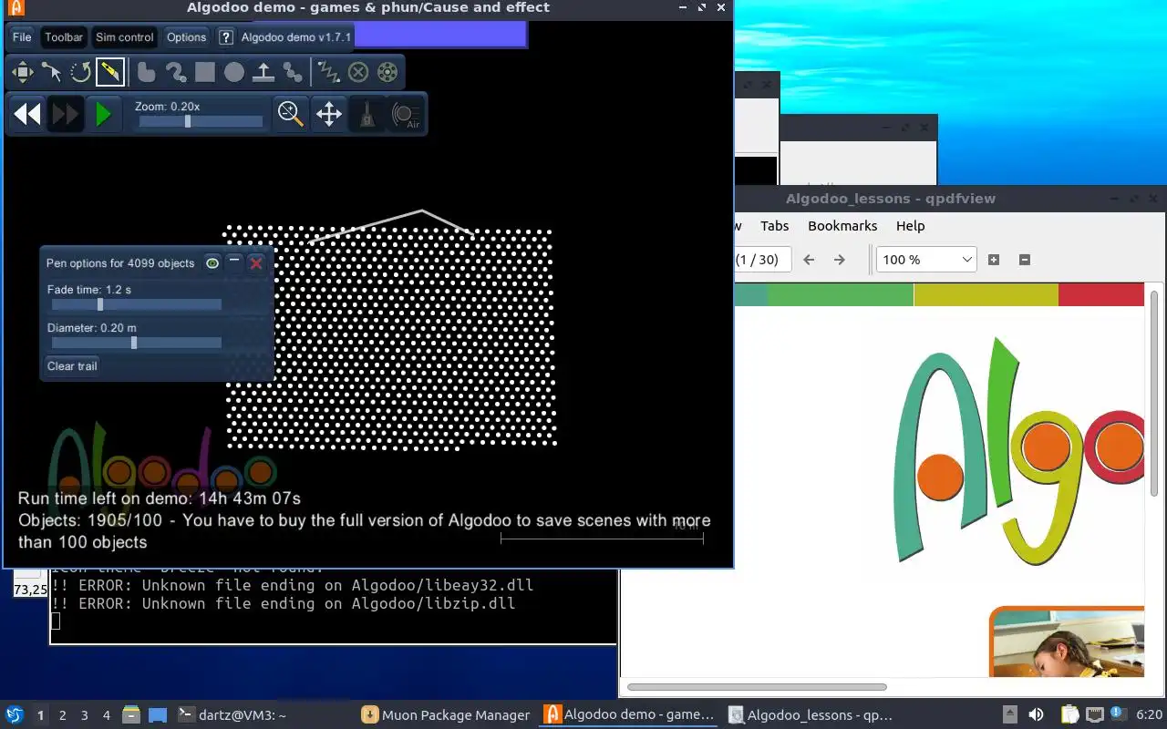Select the Polygon sketch tool
This screenshot has height=729, width=1167.
tap(175, 72)
